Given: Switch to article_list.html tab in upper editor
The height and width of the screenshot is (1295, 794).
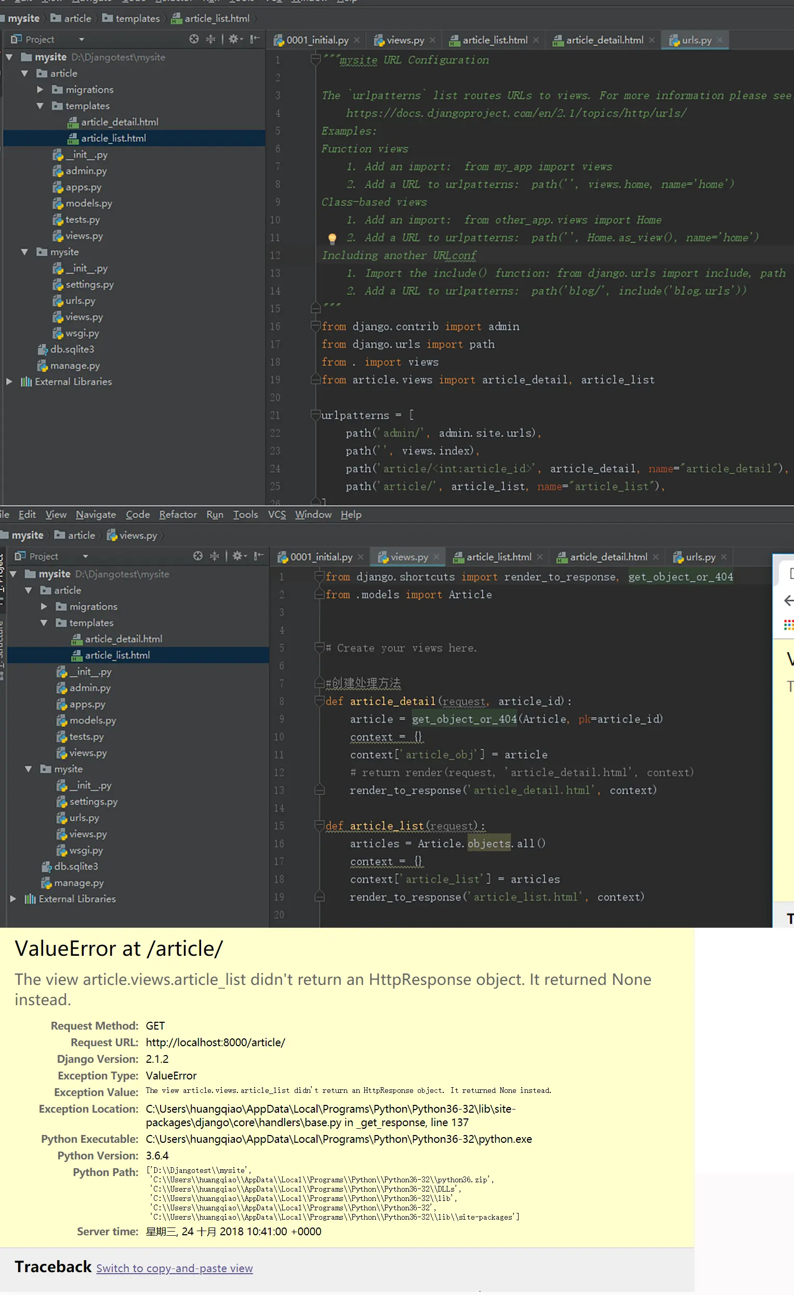Looking at the screenshot, I should (x=495, y=40).
